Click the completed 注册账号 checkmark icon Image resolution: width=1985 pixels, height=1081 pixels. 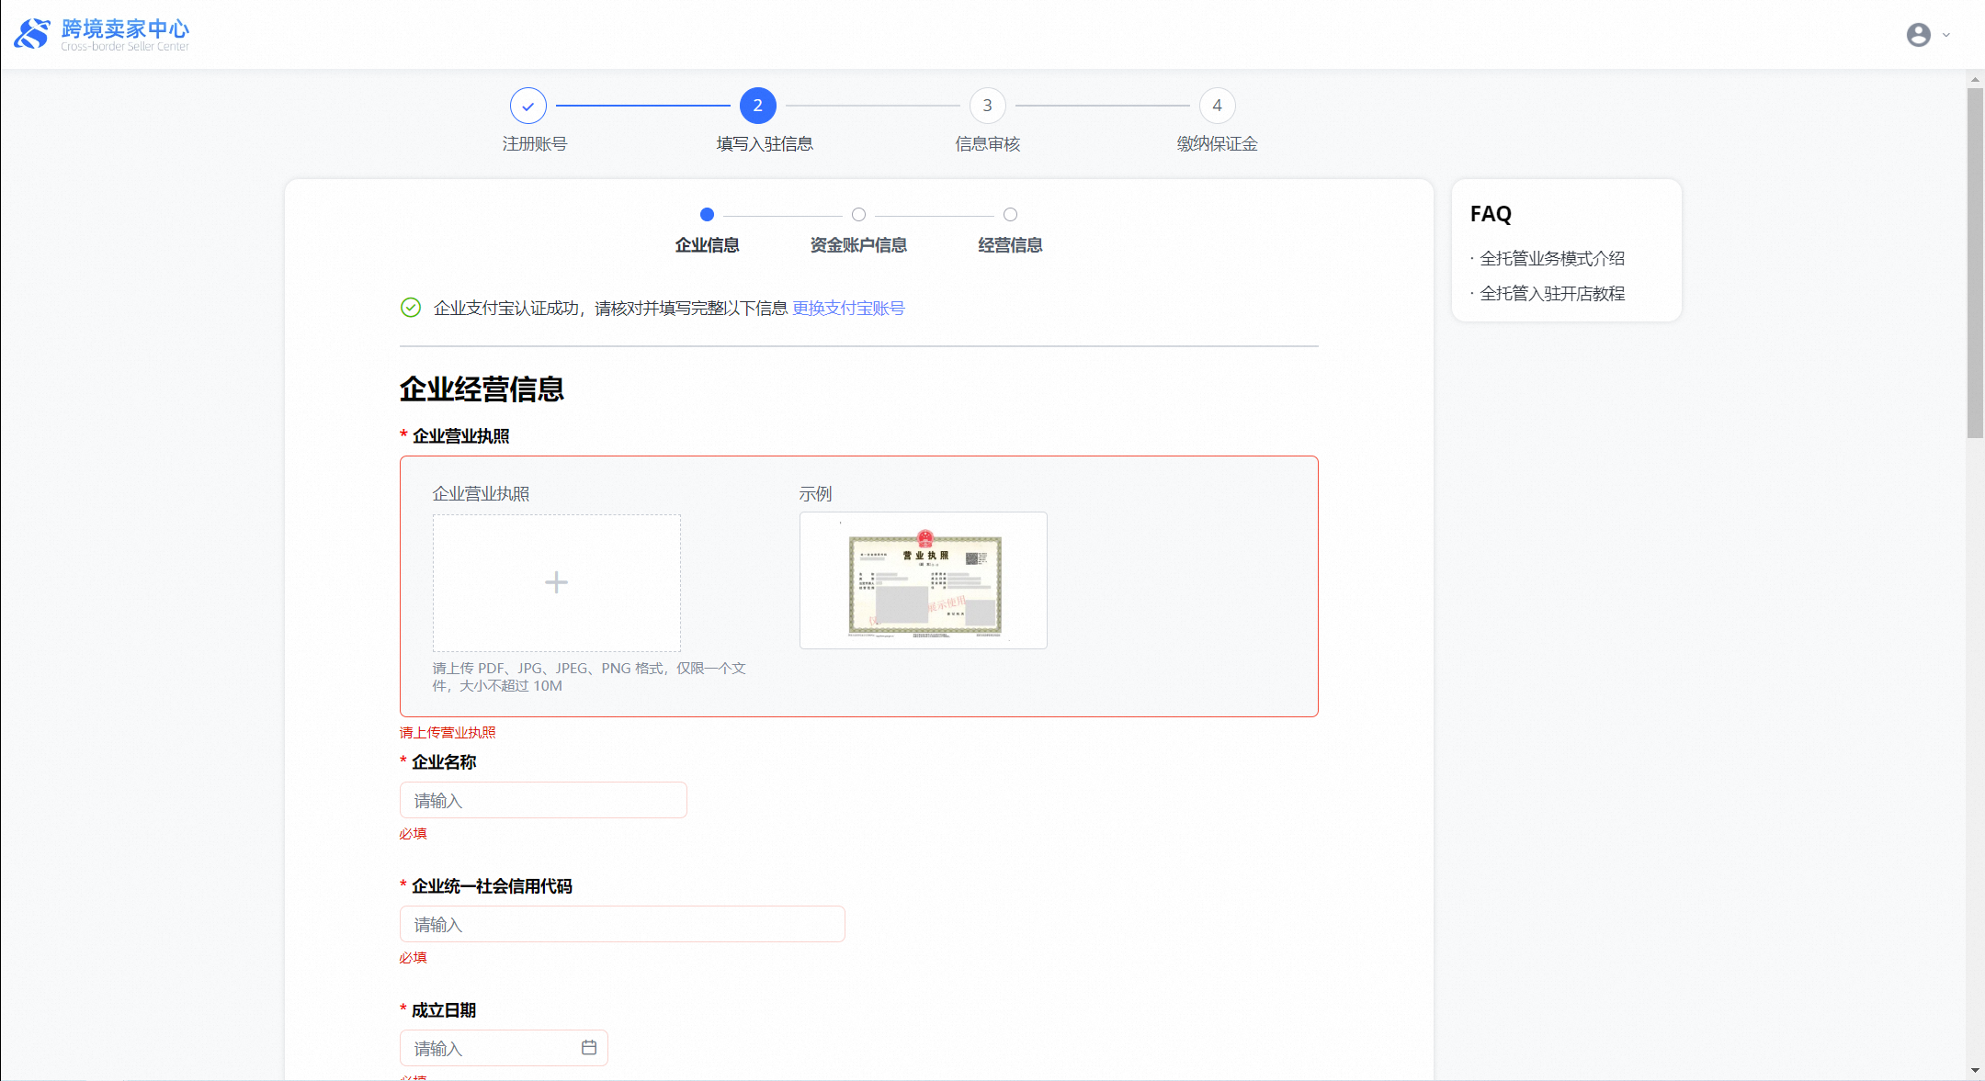tap(528, 105)
